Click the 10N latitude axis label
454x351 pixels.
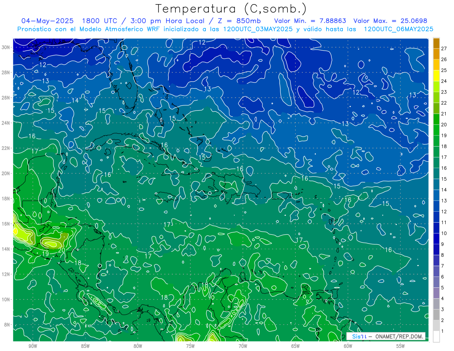(x=6, y=299)
